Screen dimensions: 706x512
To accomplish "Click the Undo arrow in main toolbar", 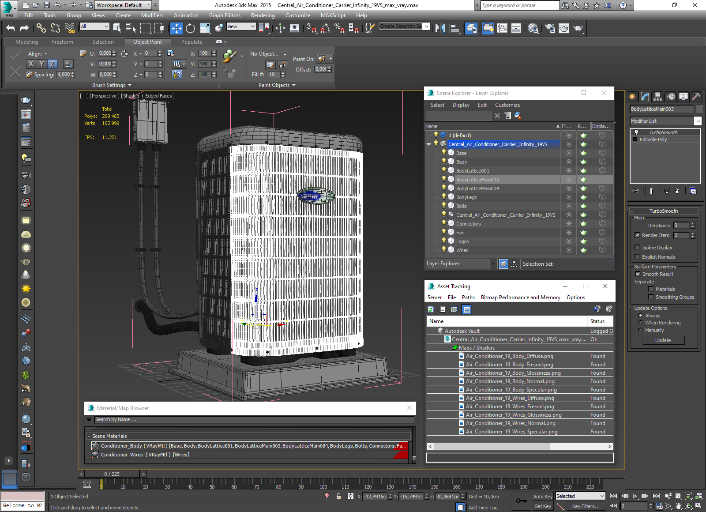I will pyautogui.click(x=11, y=28).
